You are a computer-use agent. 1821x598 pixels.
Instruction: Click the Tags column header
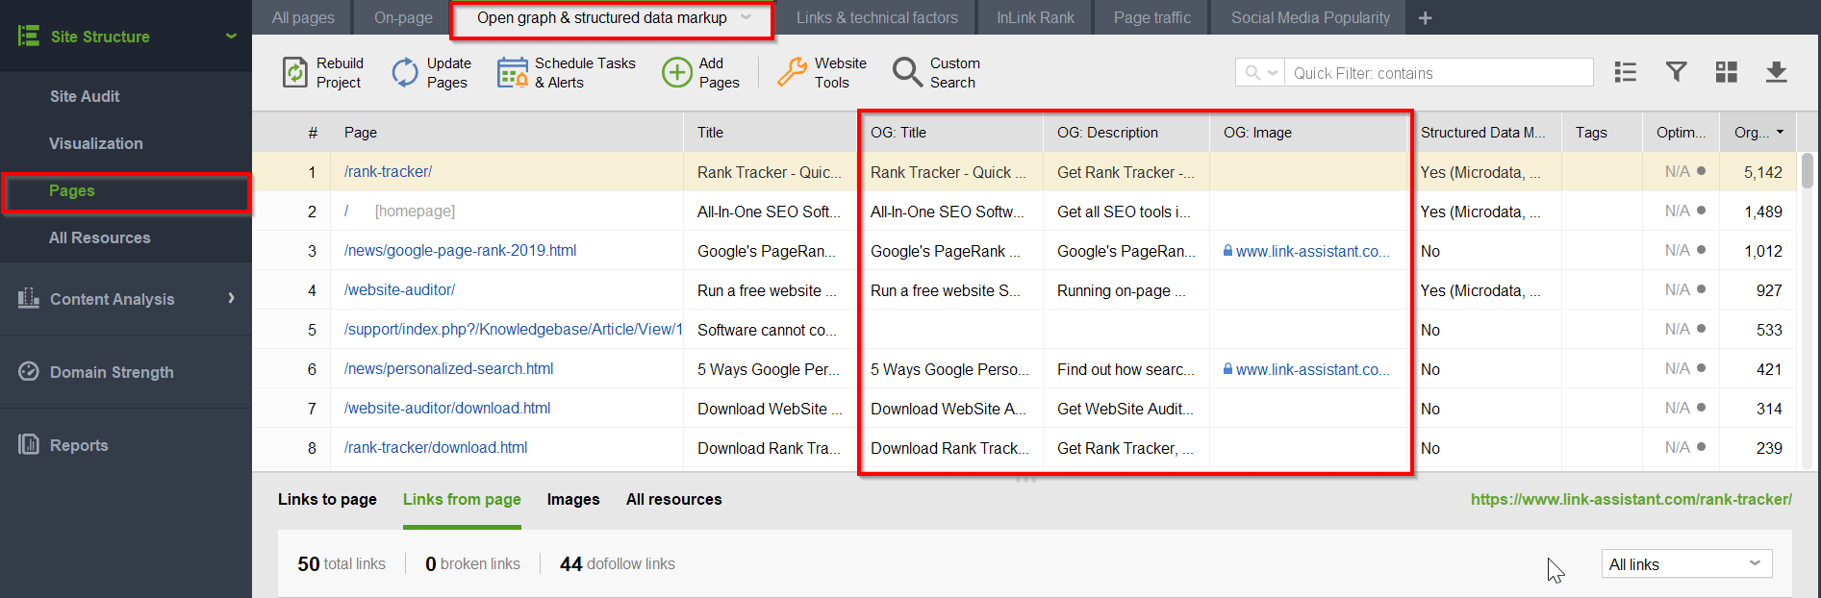tap(1602, 133)
